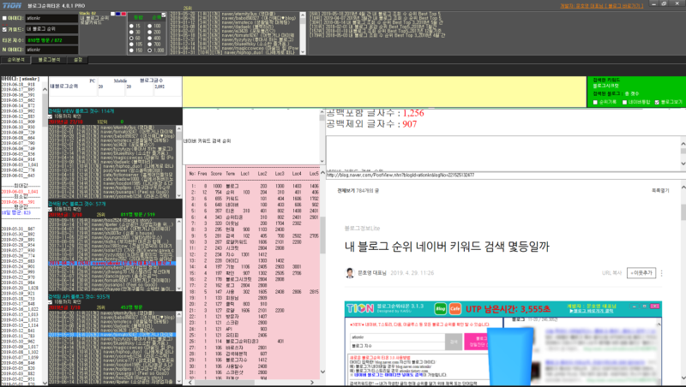
Task: Click the green Blog icon in embedded image
Action: 441,309
